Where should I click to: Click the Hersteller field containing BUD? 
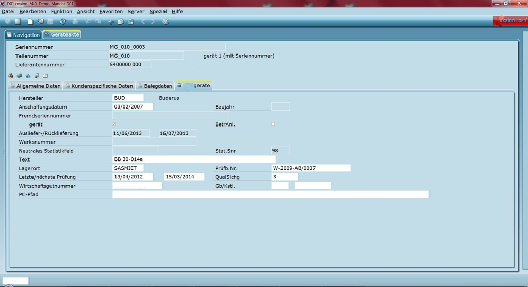point(128,98)
